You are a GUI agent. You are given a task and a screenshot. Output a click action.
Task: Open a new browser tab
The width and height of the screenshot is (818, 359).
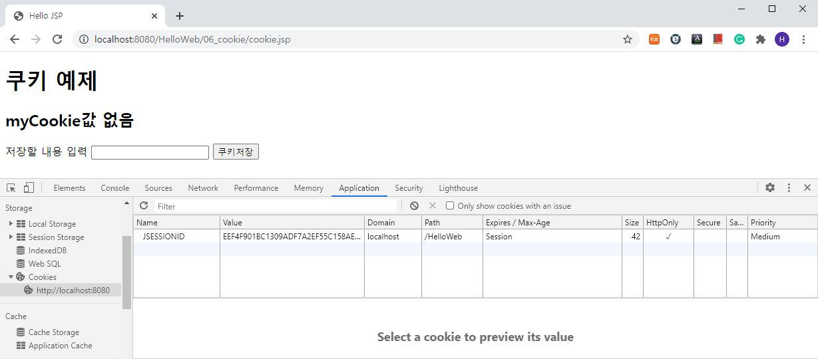pyautogui.click(x=179, y=16)
